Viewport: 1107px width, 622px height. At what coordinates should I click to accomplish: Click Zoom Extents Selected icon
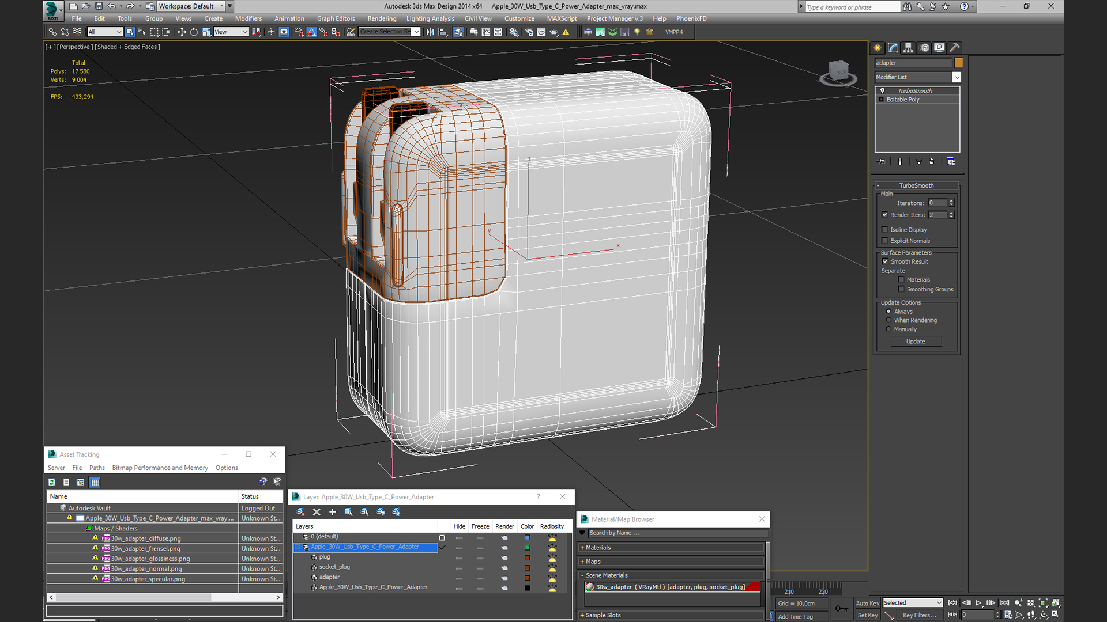(1043, 603)
